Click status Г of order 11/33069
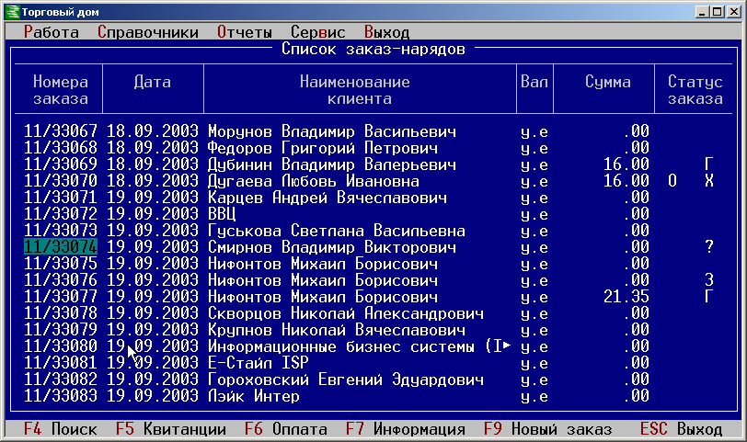The width and height of the screenshot is (747, 442). coord(709,164)
